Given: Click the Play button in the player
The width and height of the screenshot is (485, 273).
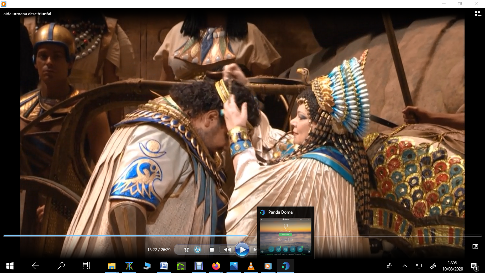Looking at the screenshot, I should pos(243,250).
